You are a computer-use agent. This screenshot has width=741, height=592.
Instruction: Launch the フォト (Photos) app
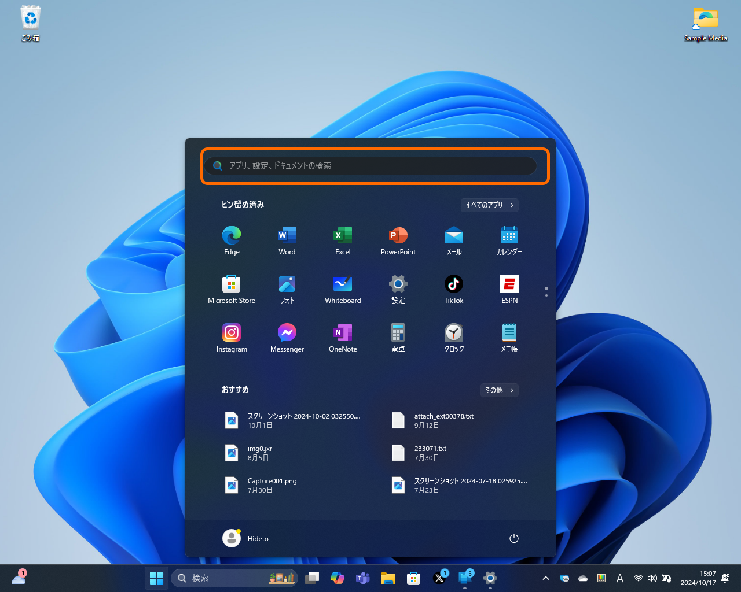[287, 289]
